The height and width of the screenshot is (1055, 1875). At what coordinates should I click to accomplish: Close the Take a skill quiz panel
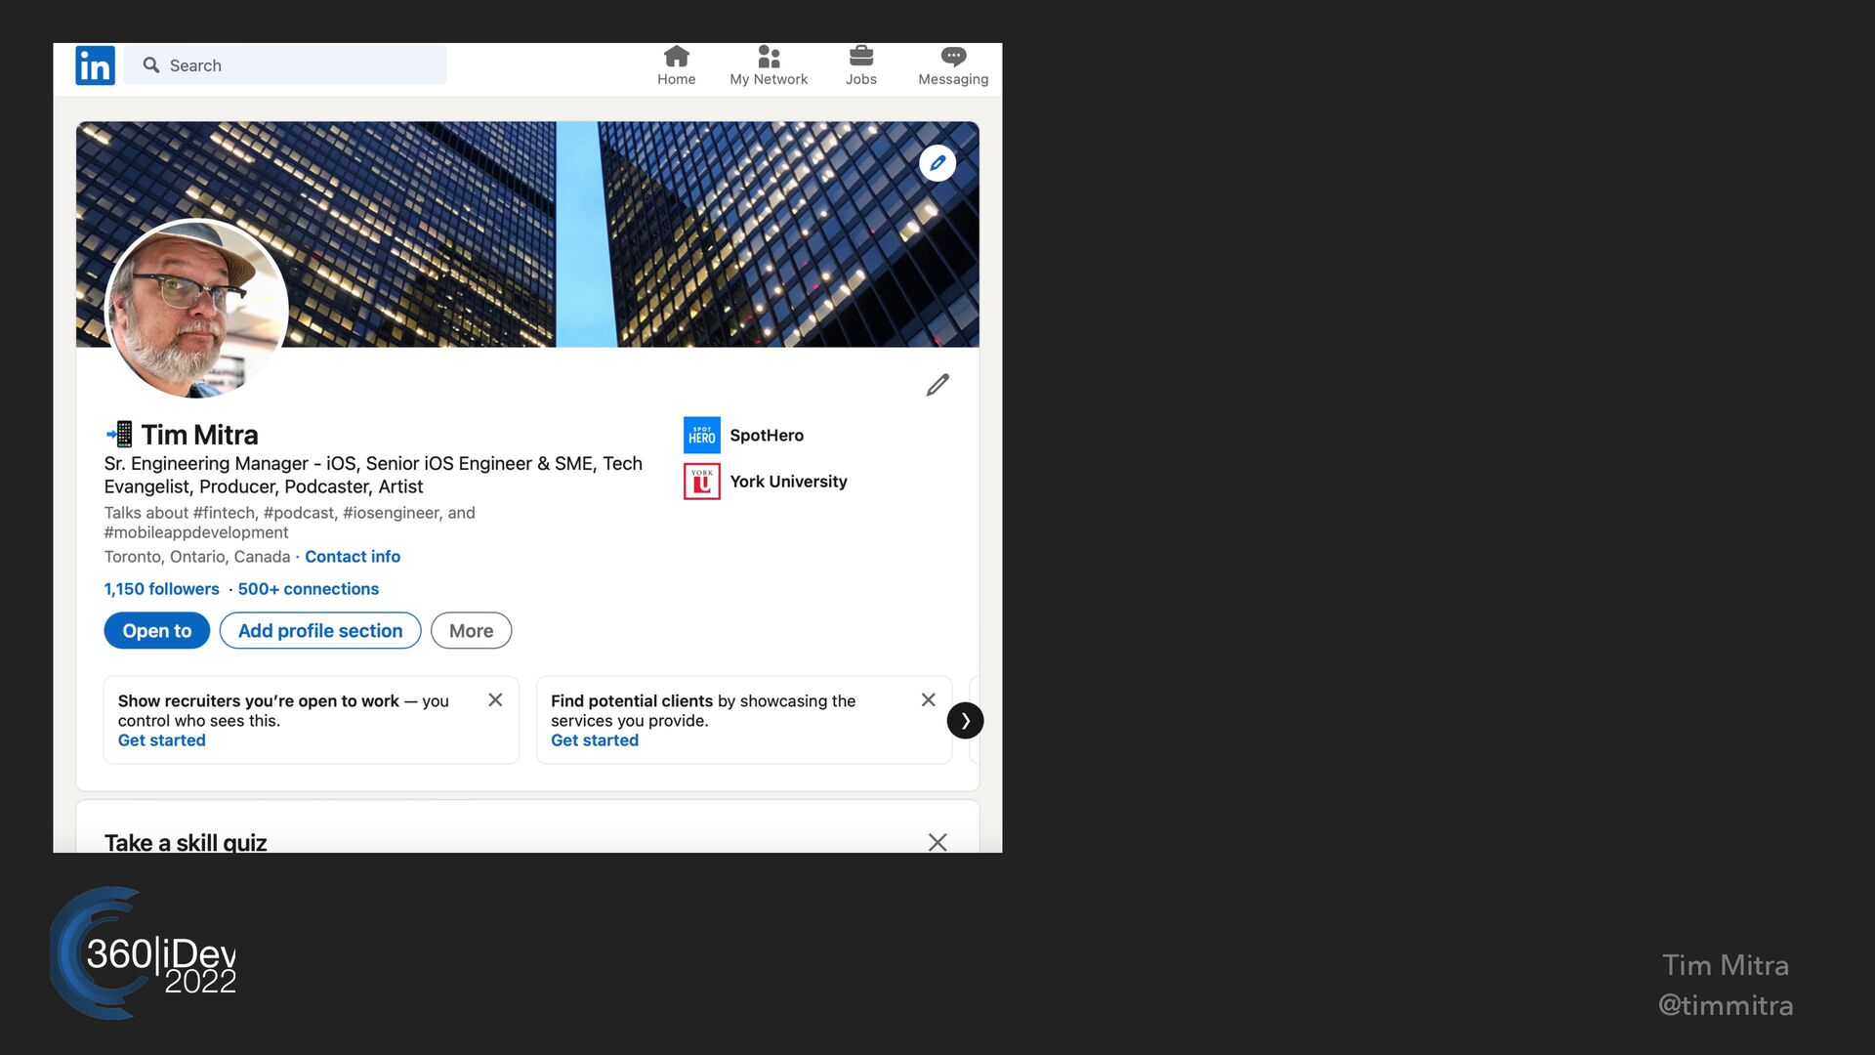click(x=937, y=841)
